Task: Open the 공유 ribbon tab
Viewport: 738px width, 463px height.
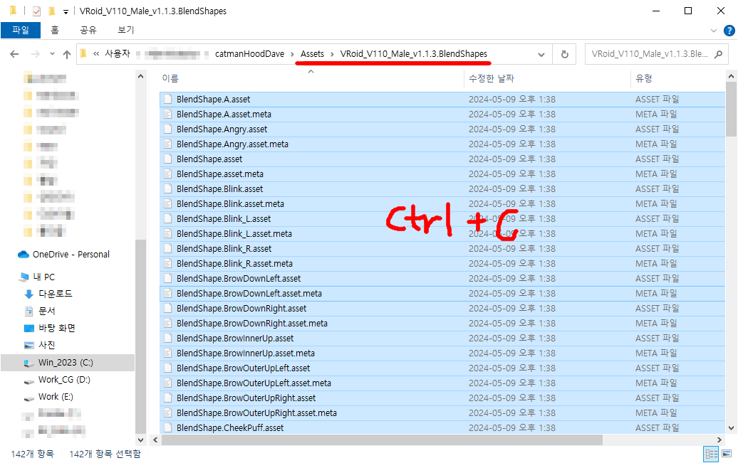Action: point(88,30)
